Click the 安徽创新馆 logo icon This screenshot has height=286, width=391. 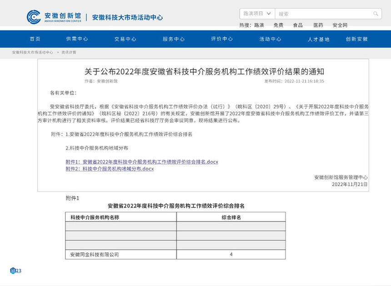(x=33, y=17)
